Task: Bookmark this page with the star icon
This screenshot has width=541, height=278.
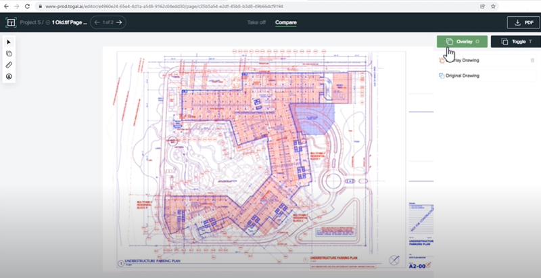Action: (493, 6)
